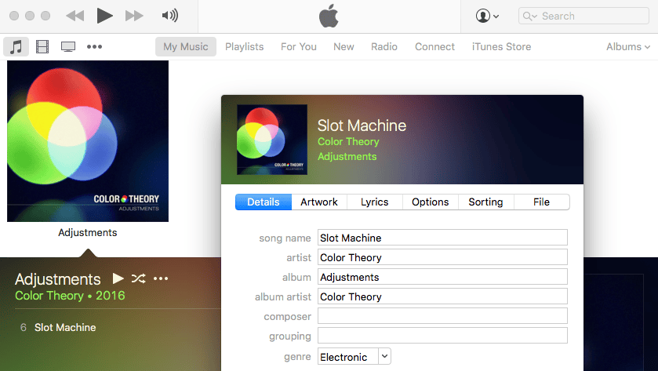Viewport: 658px width, 371px height.
Task: Skip forward to next track
Action: coord(134,16)
